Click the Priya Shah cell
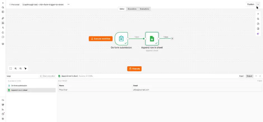Image resolution: width=263 pixels, height=122 pixels. point(95,90)
